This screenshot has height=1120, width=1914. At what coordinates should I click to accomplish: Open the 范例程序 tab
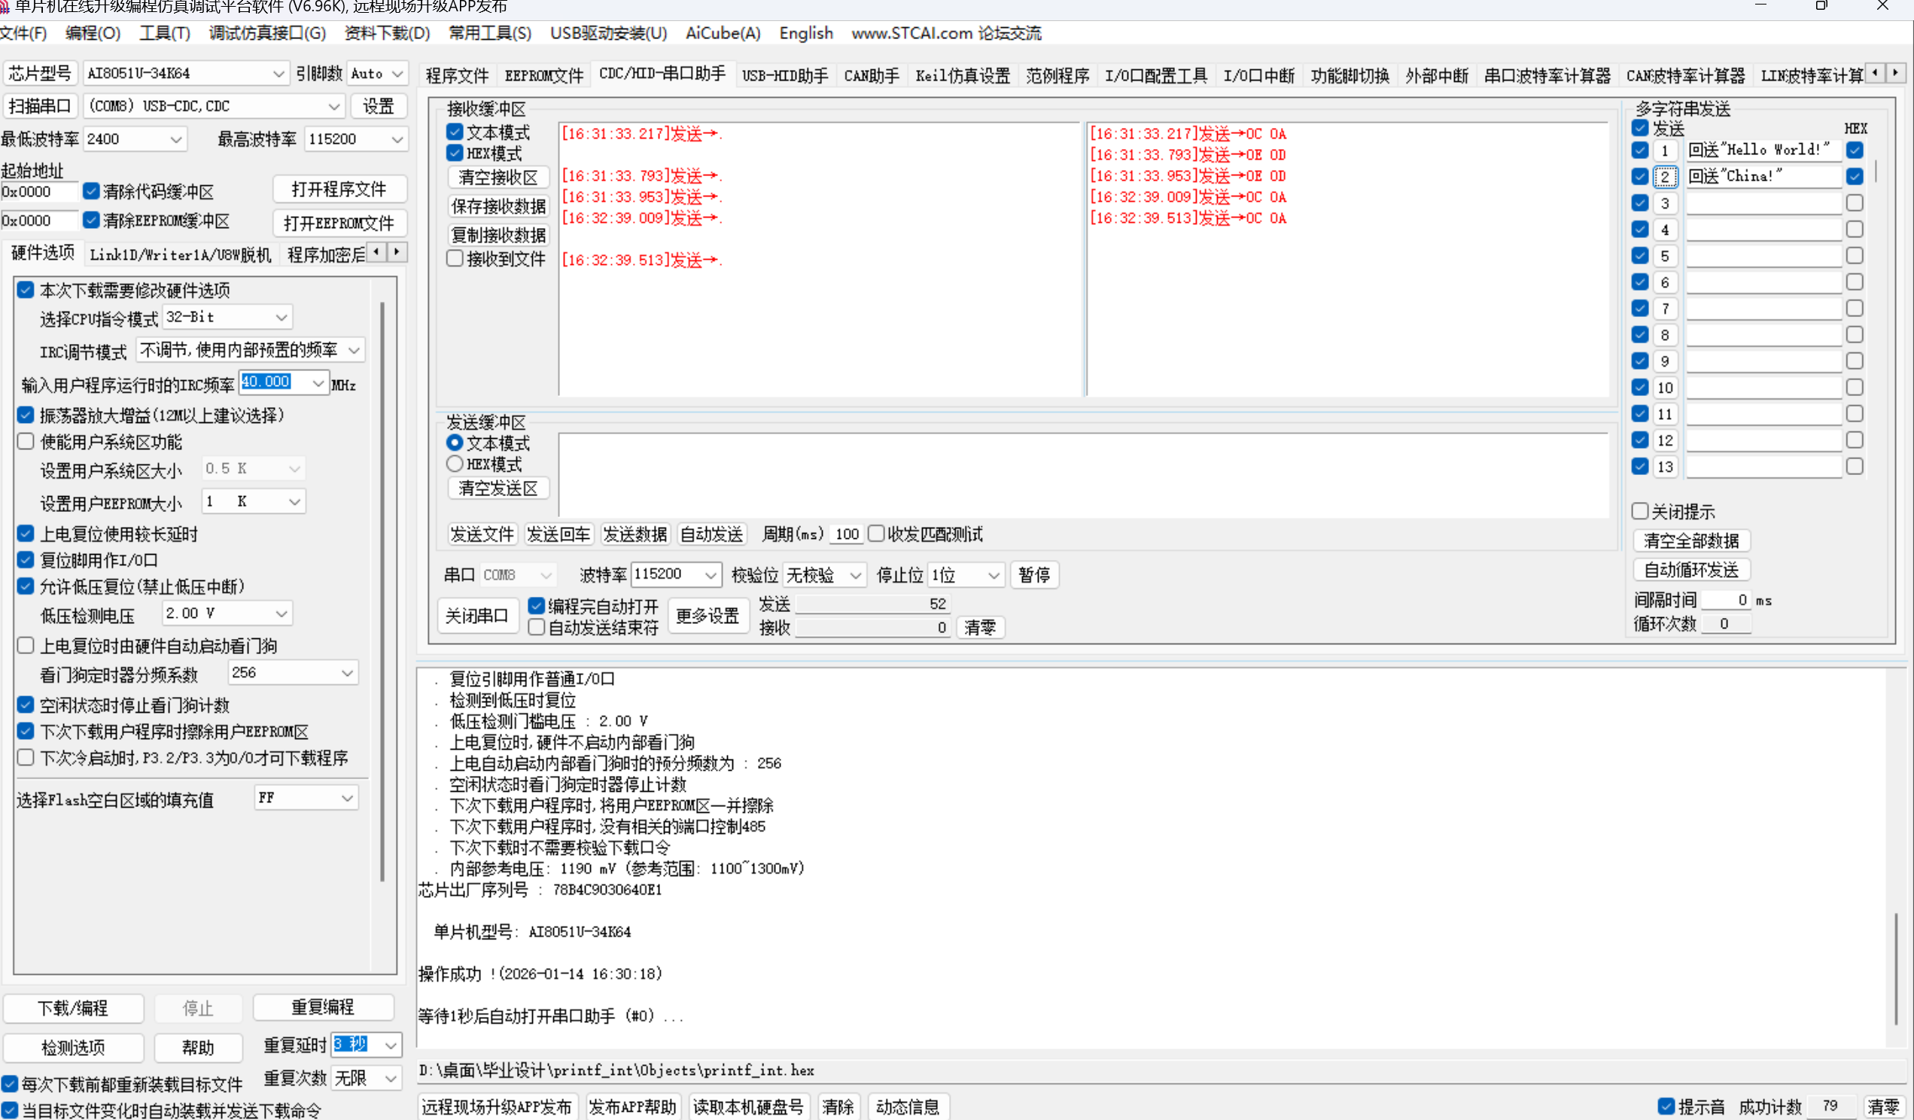1057,75
